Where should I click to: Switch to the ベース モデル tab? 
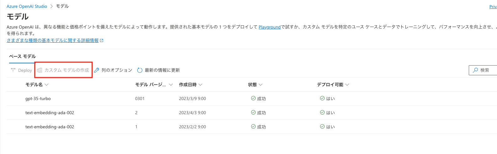22,56
